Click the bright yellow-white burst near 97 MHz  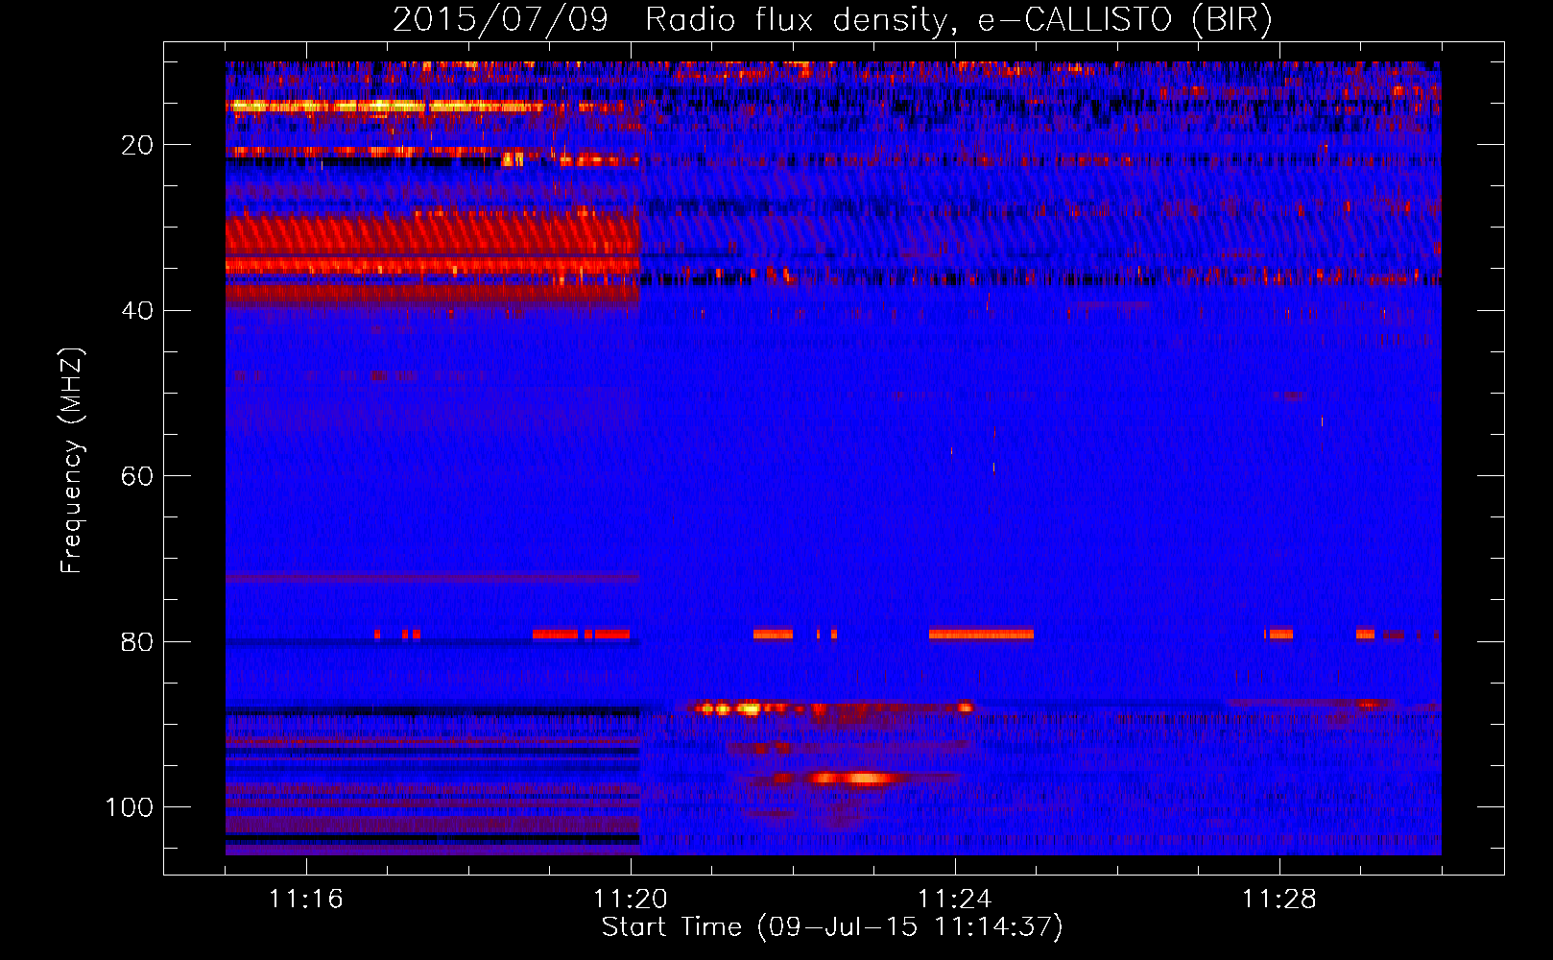(x=852, y=778)
